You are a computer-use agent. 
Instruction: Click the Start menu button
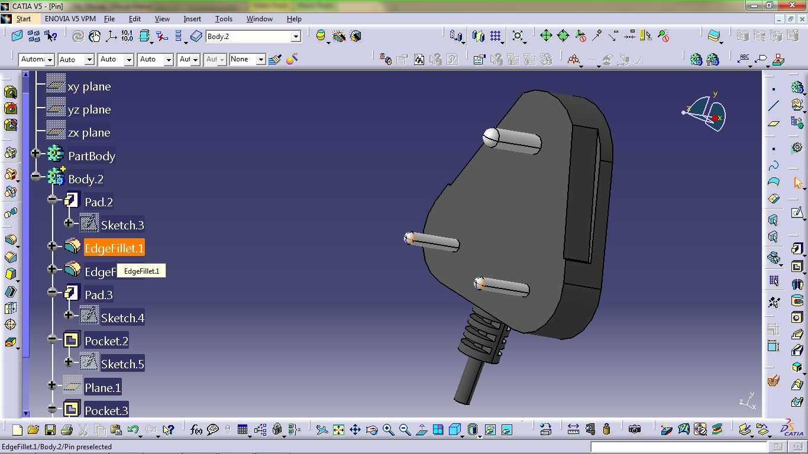(23, 19)
